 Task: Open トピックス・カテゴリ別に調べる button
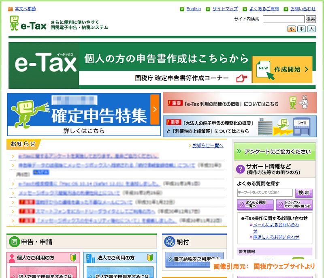[x=294, y=204]
